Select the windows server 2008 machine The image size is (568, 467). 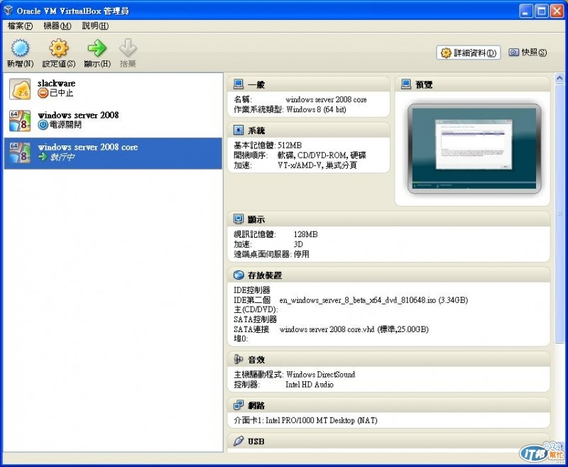click(113, 121)
